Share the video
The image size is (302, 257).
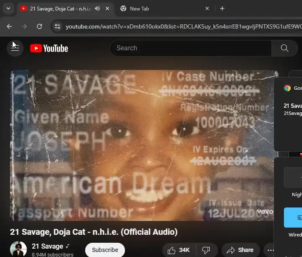tap(241, 250)
